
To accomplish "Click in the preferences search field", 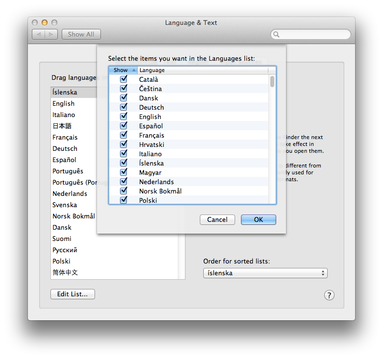I will point(313,34).
